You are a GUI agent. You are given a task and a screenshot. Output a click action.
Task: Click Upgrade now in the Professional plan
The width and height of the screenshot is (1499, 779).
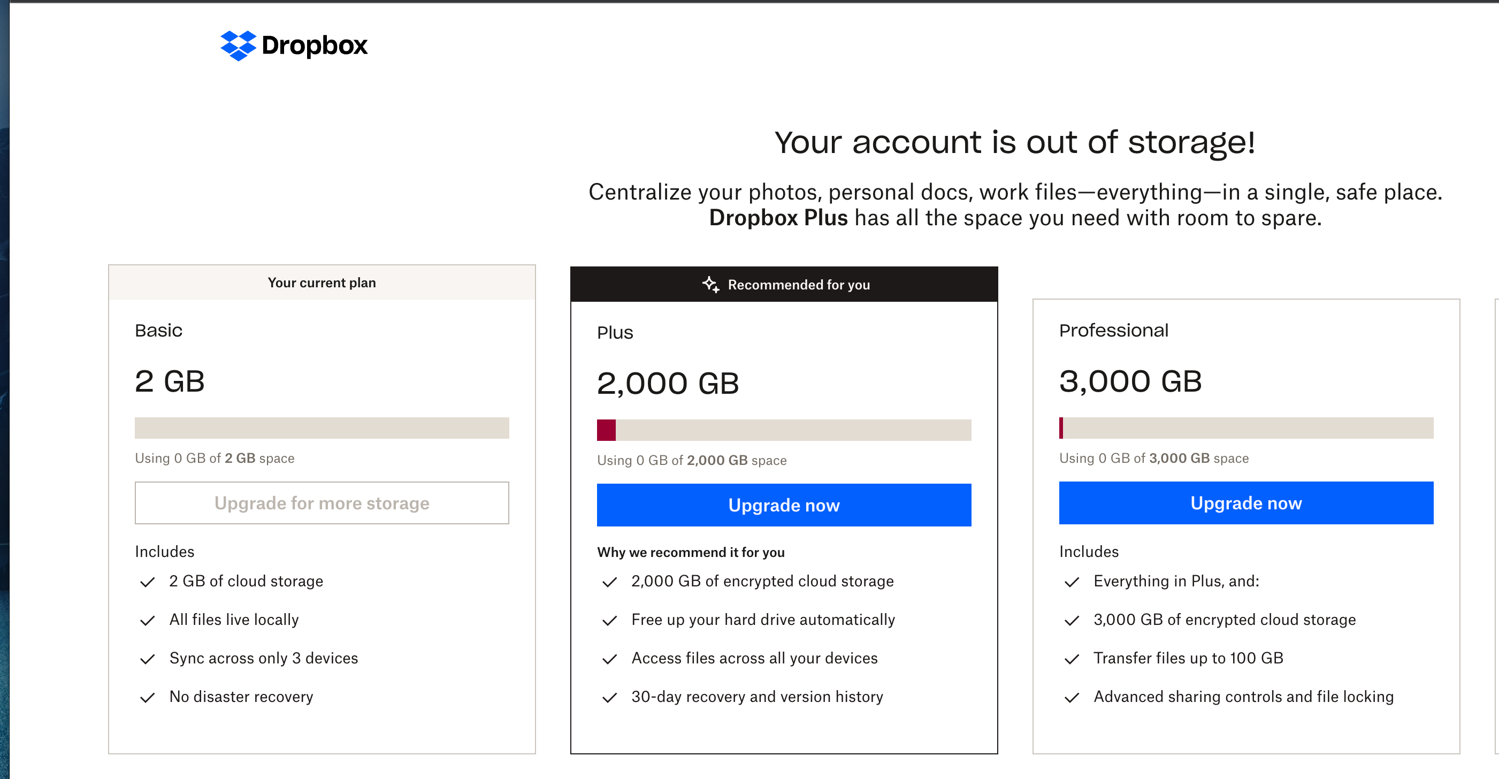tap(1246, 502)
